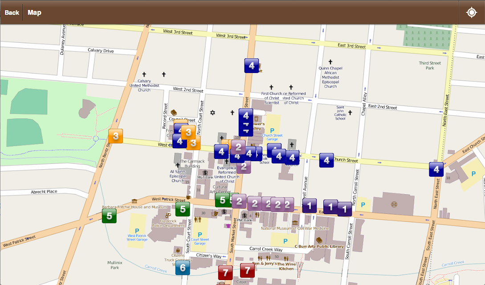Image resolution: width=485 pixels, height=285 pixels.
Task: Select the orange 3 marker on North Bentz Street
Action: point(116,136)
